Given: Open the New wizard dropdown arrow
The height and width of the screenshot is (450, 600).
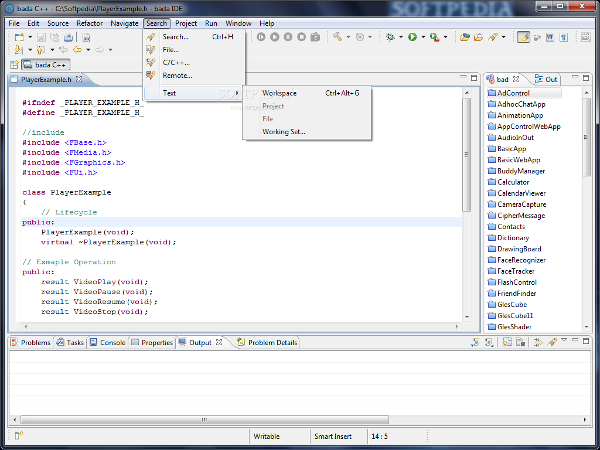Looking at the screenshot, I should (x=30, y=37).
